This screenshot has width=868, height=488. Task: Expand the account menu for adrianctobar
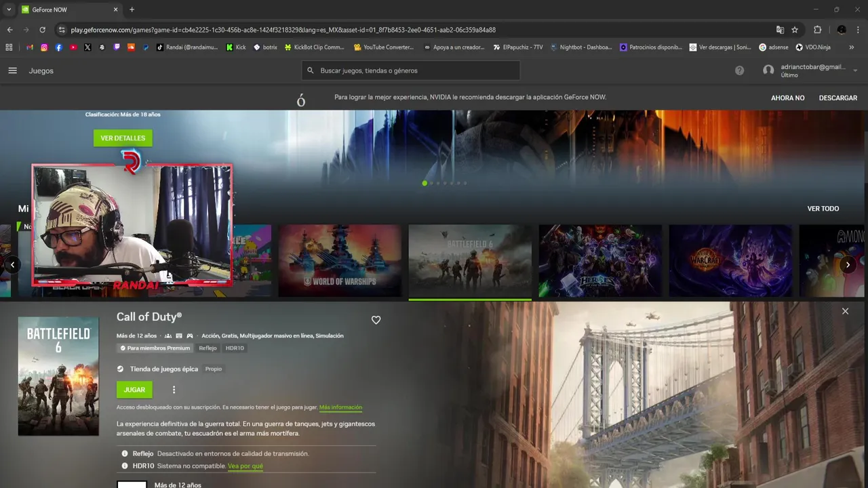tap(855, 70)
